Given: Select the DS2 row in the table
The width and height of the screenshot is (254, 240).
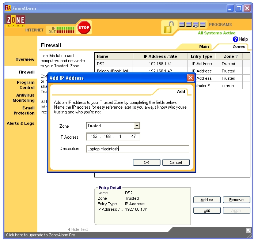Looking at the screenshot, I should click(x=172, y=64).
